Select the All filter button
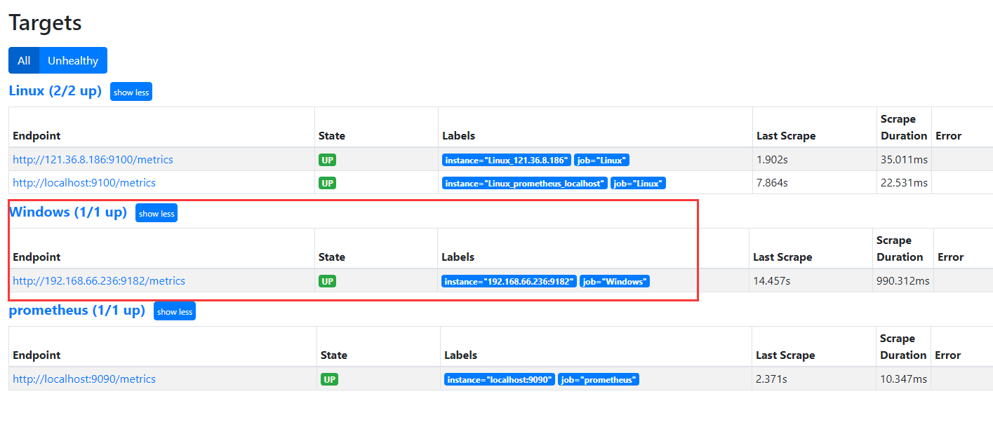Screen dimensions: 993x422 [24, 60]
